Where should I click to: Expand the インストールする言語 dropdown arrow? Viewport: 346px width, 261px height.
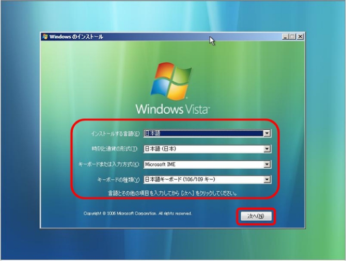point(267,133)
